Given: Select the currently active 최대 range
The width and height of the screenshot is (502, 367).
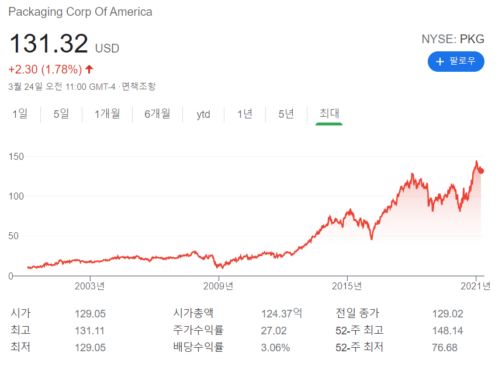Looking at the screenshot, I should click(x=328, y=114).
